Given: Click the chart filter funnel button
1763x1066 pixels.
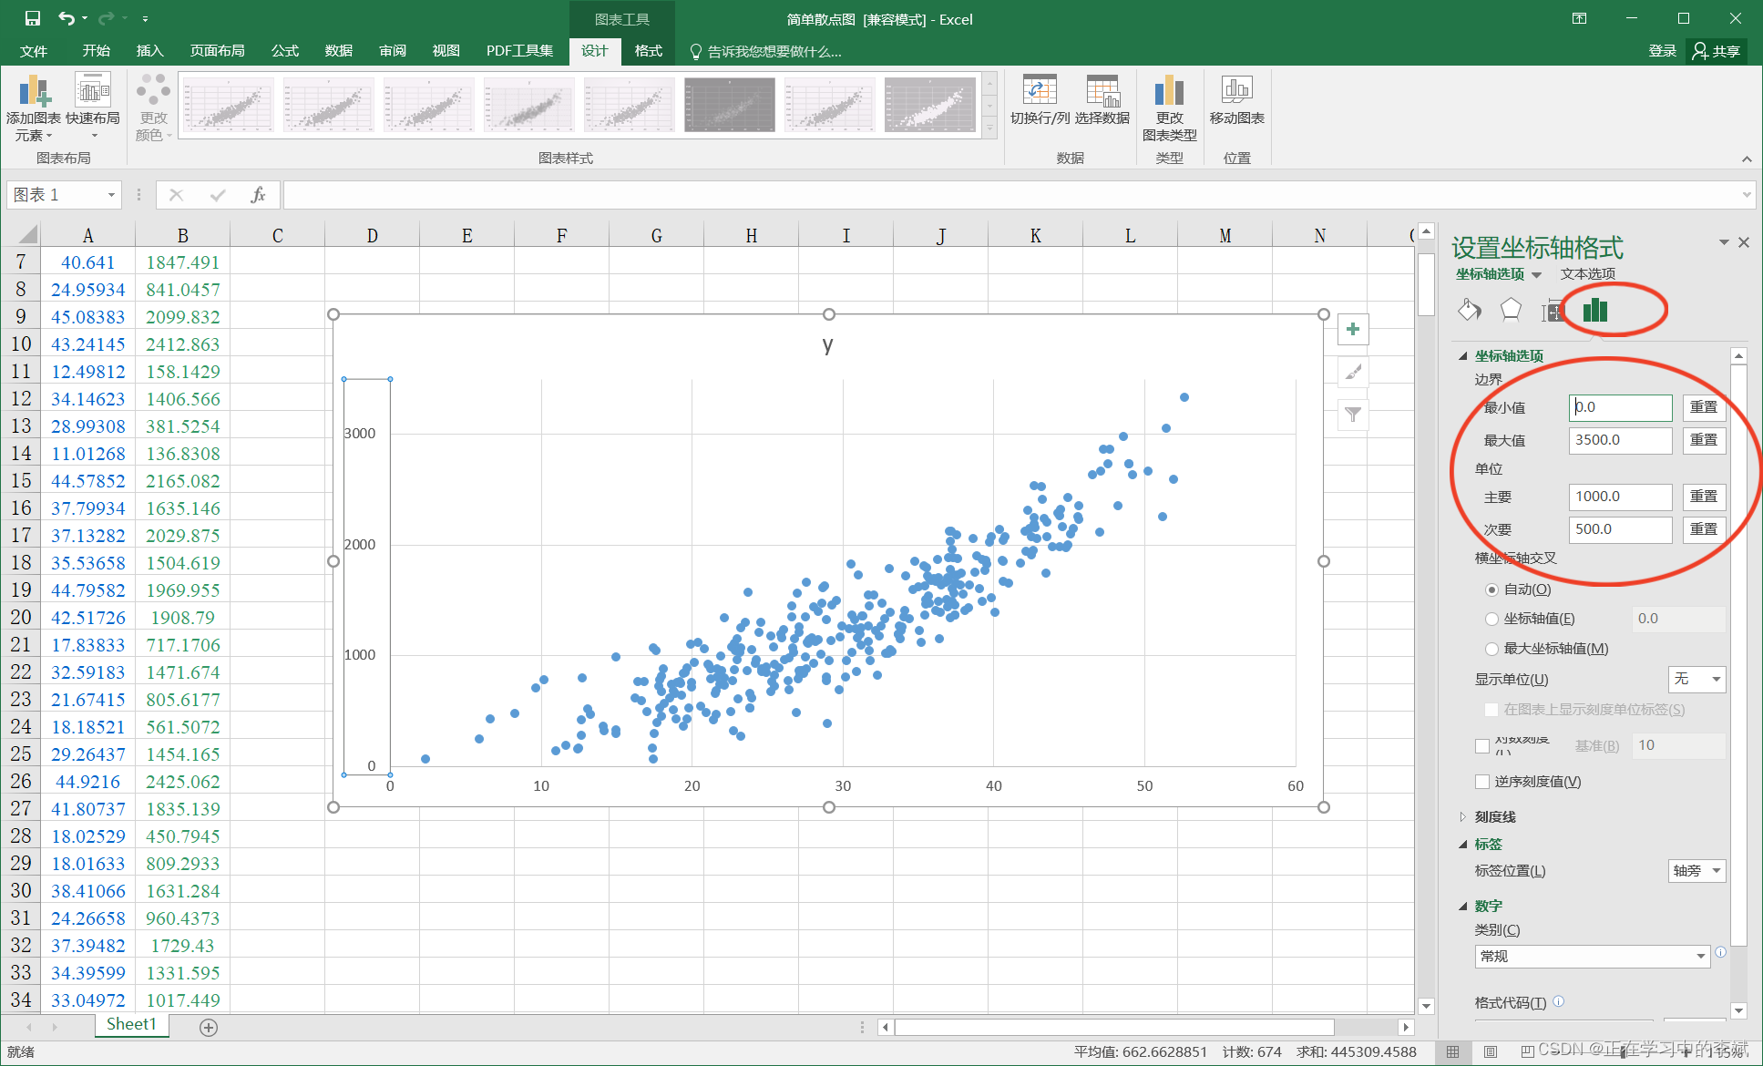Looking at the screenshot, I should 1353,415.
